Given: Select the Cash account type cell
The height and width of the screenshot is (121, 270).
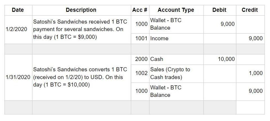Looking at the screenshot, I should coord(157,59).
